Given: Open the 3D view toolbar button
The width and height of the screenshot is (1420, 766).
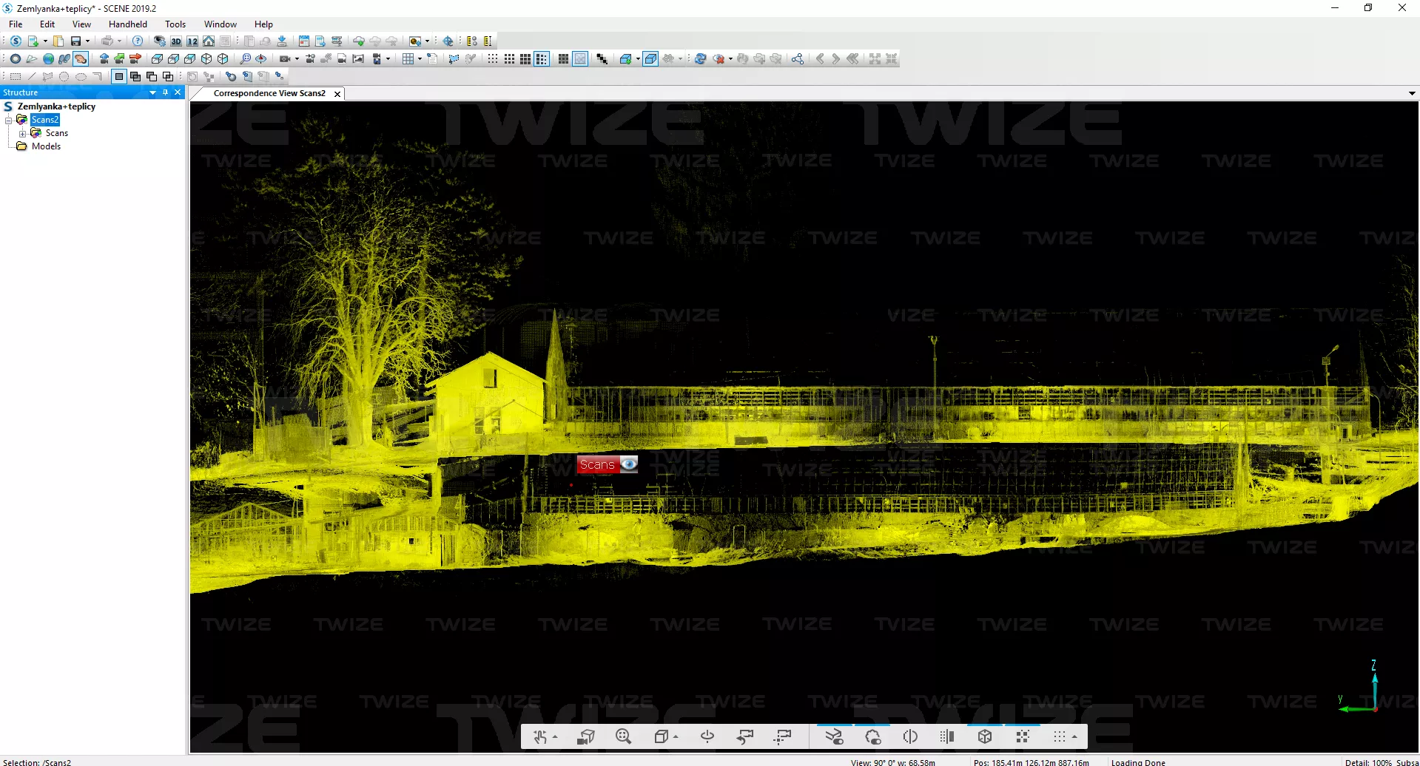Looking at the screenshot, I should pyautogui.click(x=176, y=41).
